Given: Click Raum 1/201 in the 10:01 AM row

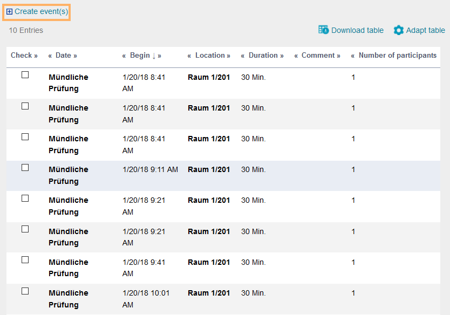Looking at the screenshot, I should (209, 293).
